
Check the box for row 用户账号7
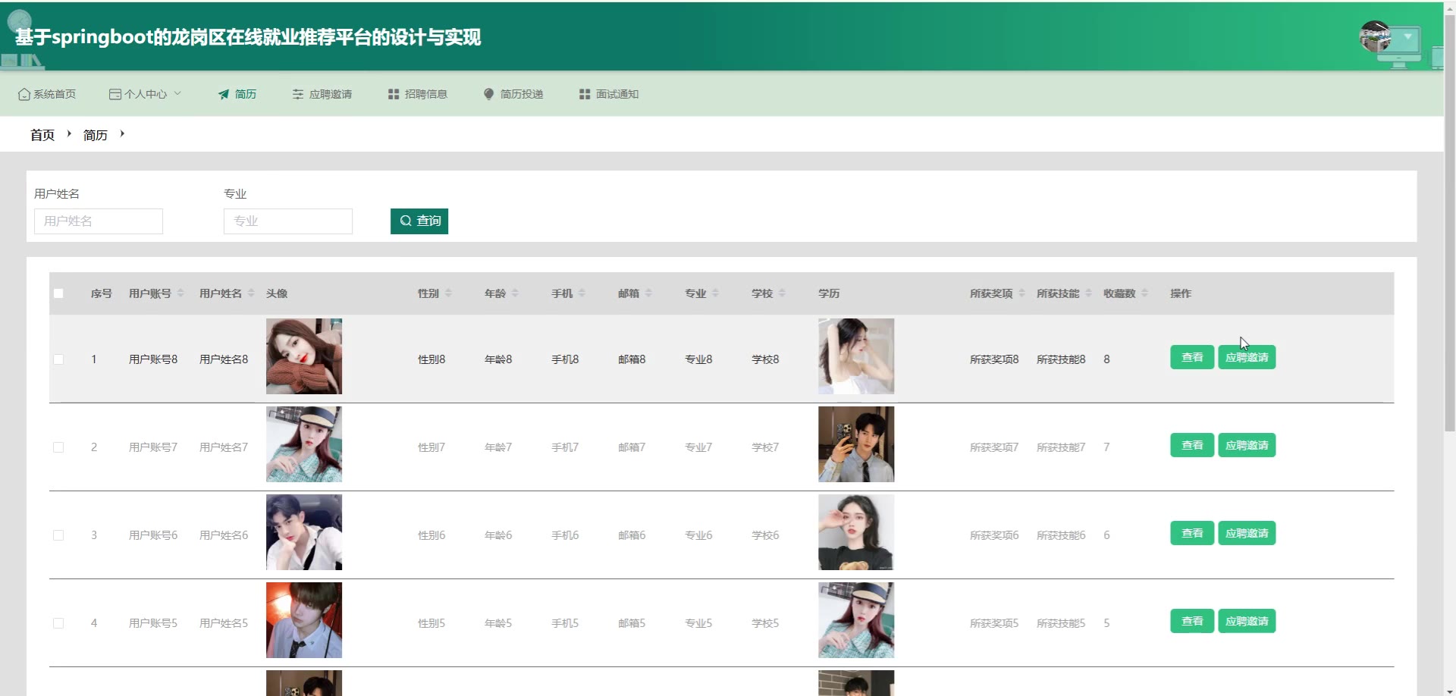[58, 447]
